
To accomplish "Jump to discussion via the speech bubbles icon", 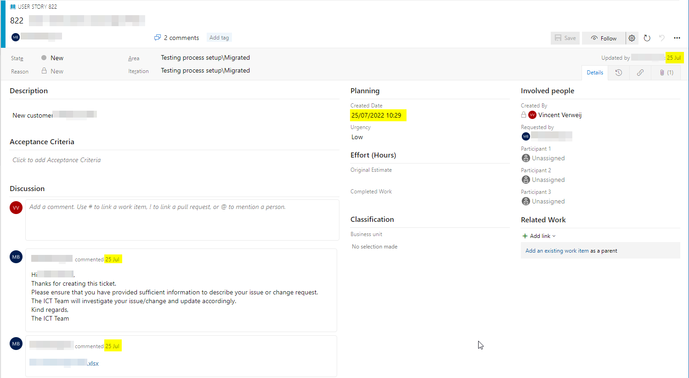I will pyautogui.click(x=158, y=37).
